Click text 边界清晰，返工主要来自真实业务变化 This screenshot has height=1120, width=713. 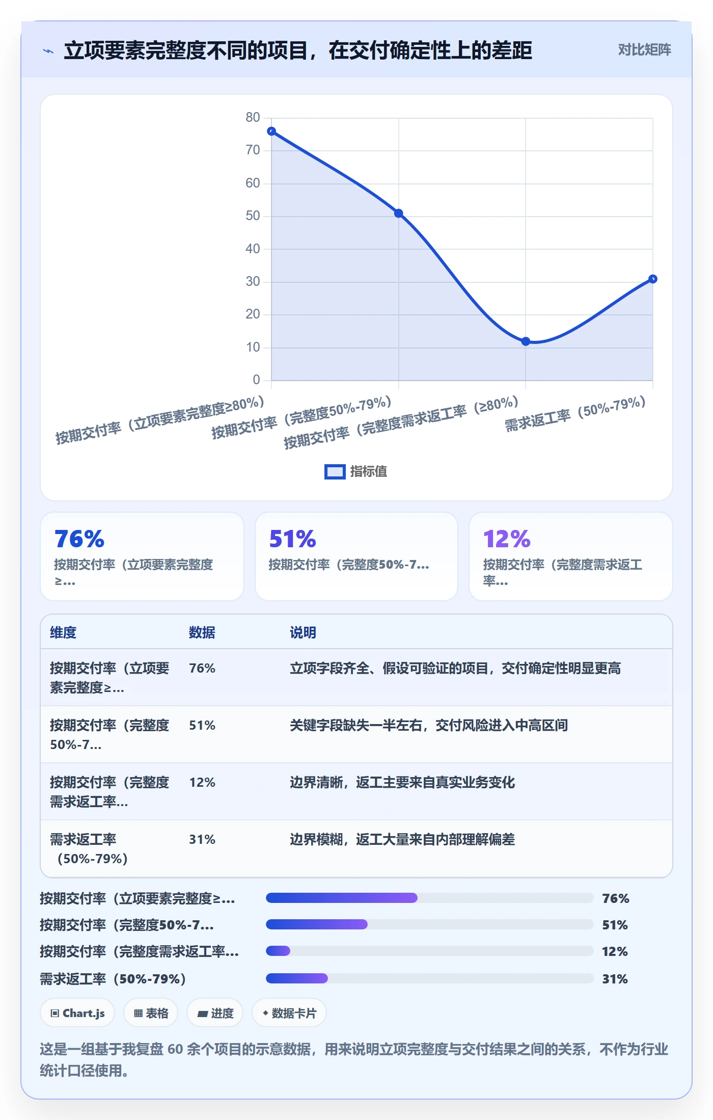(x=402, y=782)
